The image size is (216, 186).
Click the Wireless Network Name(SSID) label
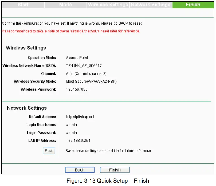point(29,65)
